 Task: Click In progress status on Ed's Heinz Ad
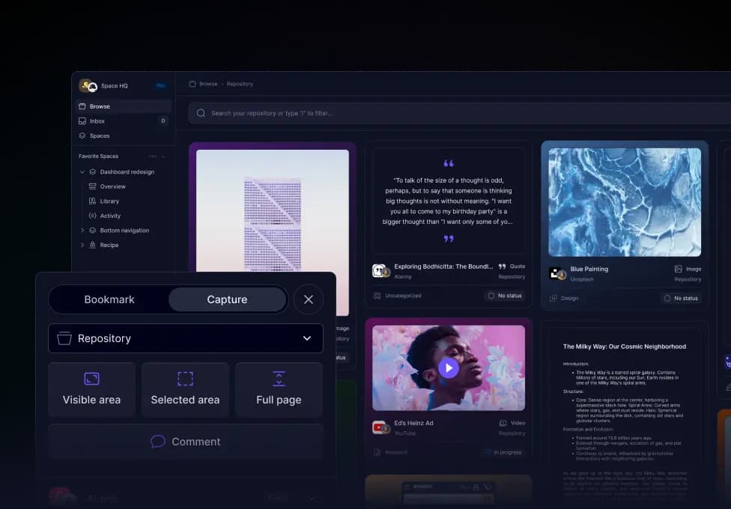[503, 452]
